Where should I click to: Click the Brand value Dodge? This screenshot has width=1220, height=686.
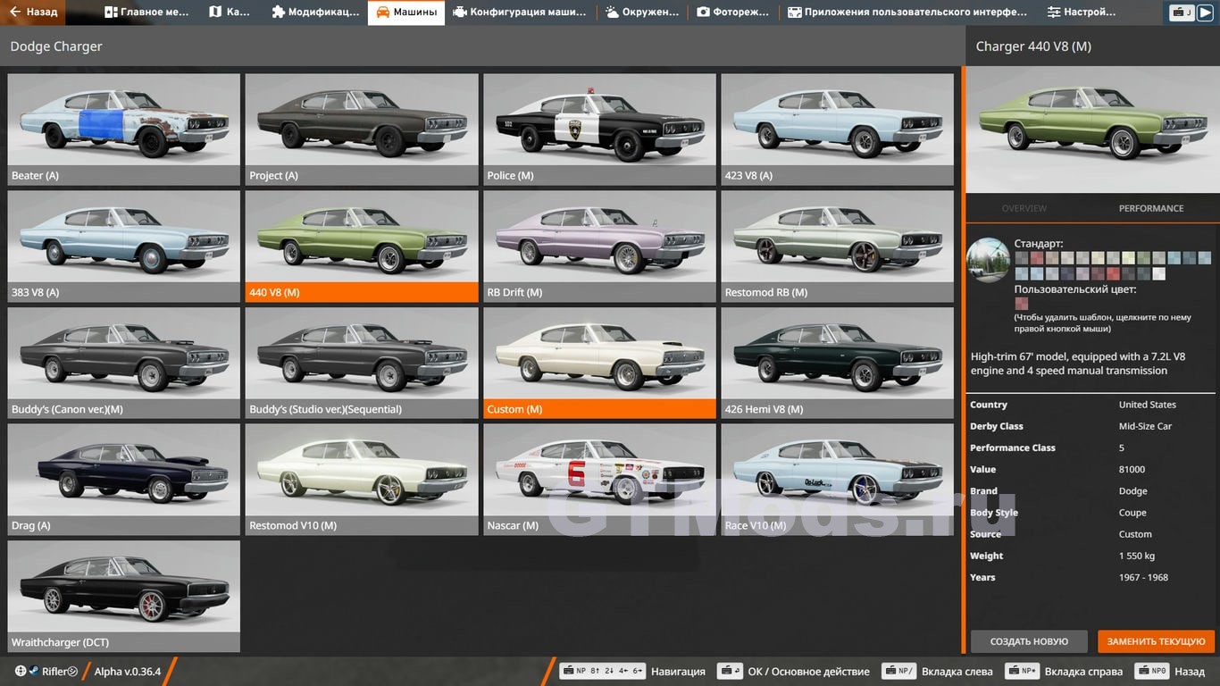click(1133, 490)
